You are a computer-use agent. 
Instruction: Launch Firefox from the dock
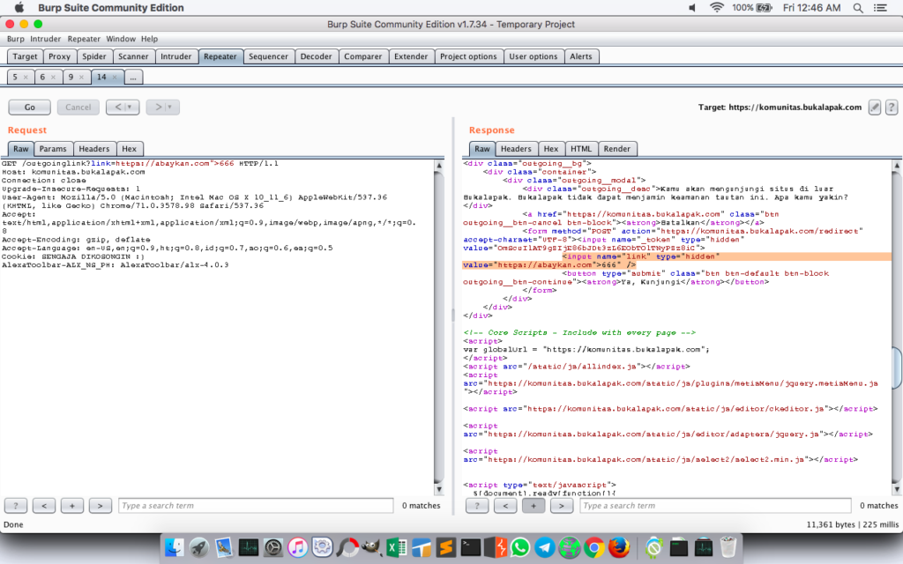click(x=618, y=547)
